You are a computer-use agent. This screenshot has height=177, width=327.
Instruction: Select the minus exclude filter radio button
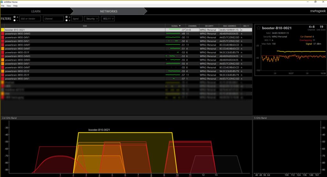(x=14, y=20)
